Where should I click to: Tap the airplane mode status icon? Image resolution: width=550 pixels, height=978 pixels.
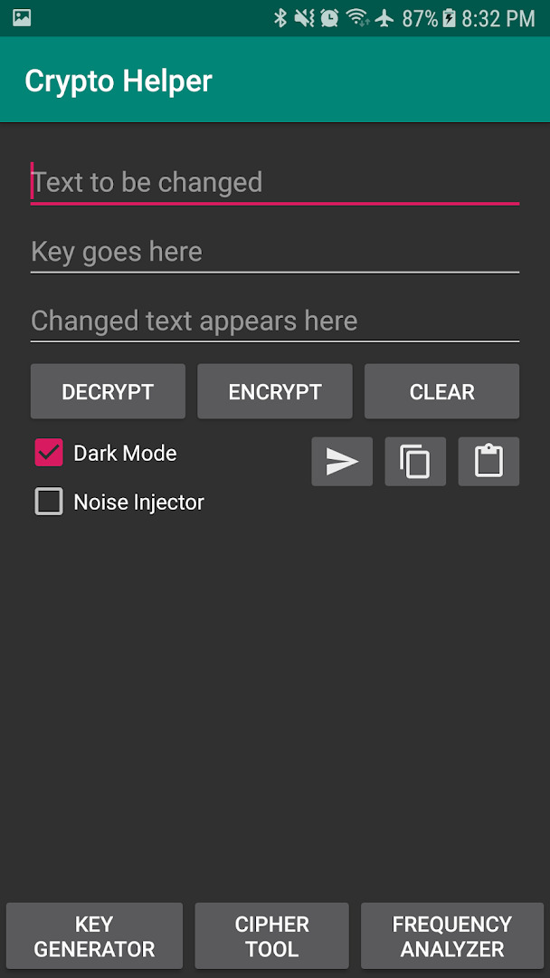point(385,18)
